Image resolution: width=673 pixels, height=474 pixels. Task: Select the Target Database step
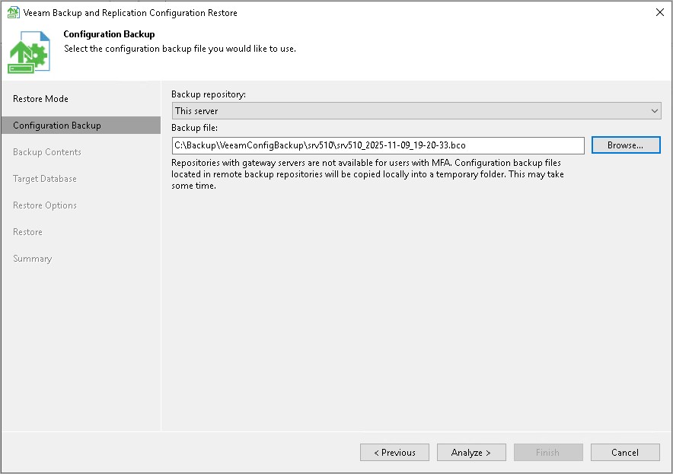click(46, 178)
